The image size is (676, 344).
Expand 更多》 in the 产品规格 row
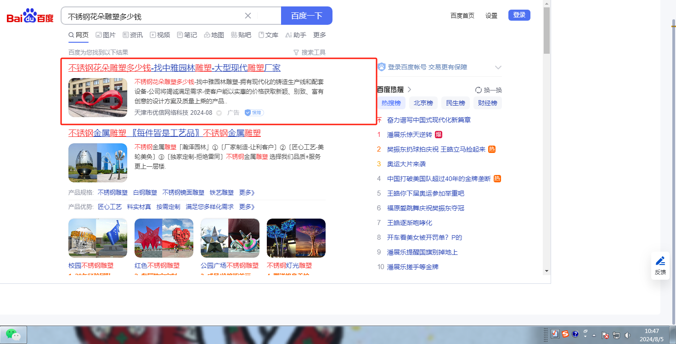pyautogui.click(x=247, y=192)
